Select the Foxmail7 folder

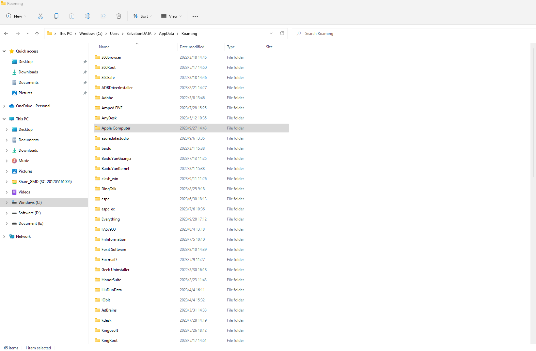[x=191, y=260]
